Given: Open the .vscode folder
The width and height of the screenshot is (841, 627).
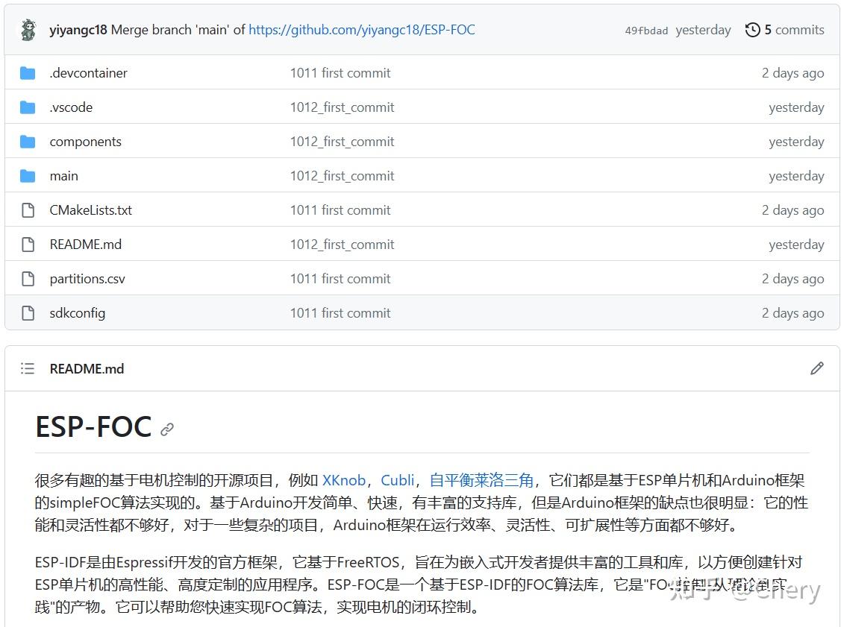Looking at the screenshot, I should [70, 107].
